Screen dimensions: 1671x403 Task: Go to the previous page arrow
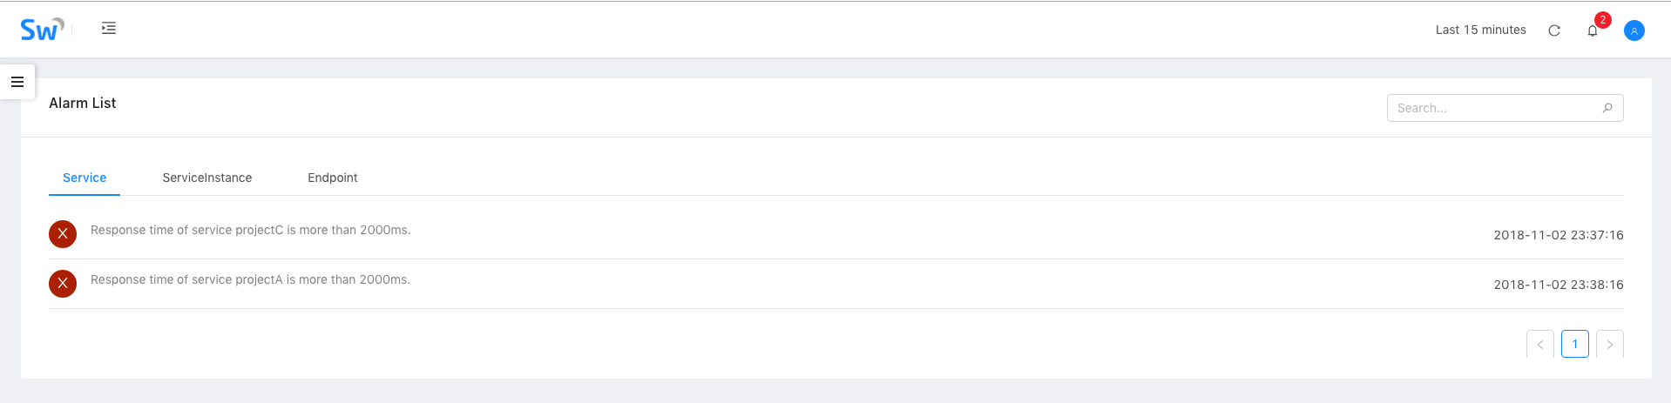pyautogui.click(x=1539, y=345)
